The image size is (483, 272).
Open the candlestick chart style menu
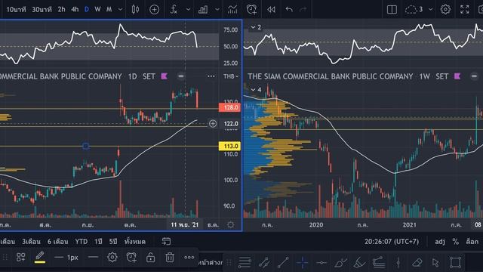tap(135, 10)
